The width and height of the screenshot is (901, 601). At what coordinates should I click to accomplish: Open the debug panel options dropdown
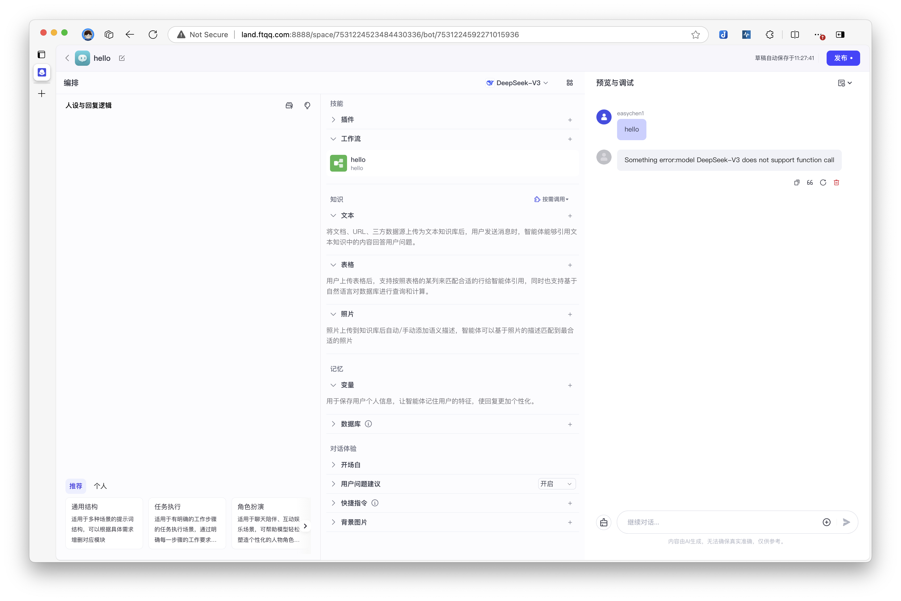845,83
